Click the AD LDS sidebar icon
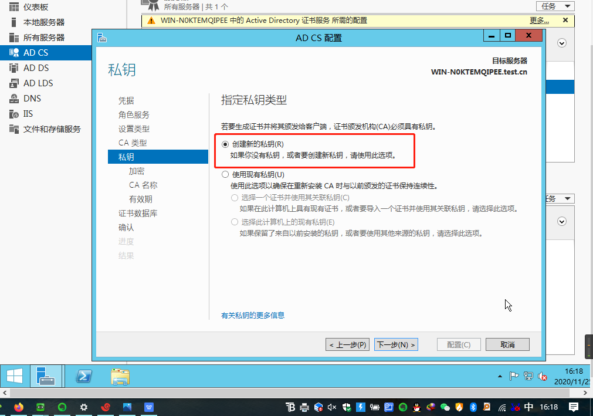 click(x=14, y=83)
